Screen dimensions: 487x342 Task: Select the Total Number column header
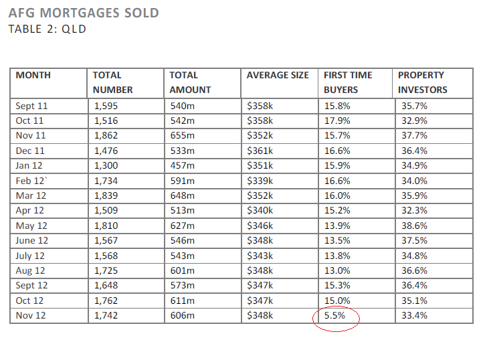tap(112, 82)
